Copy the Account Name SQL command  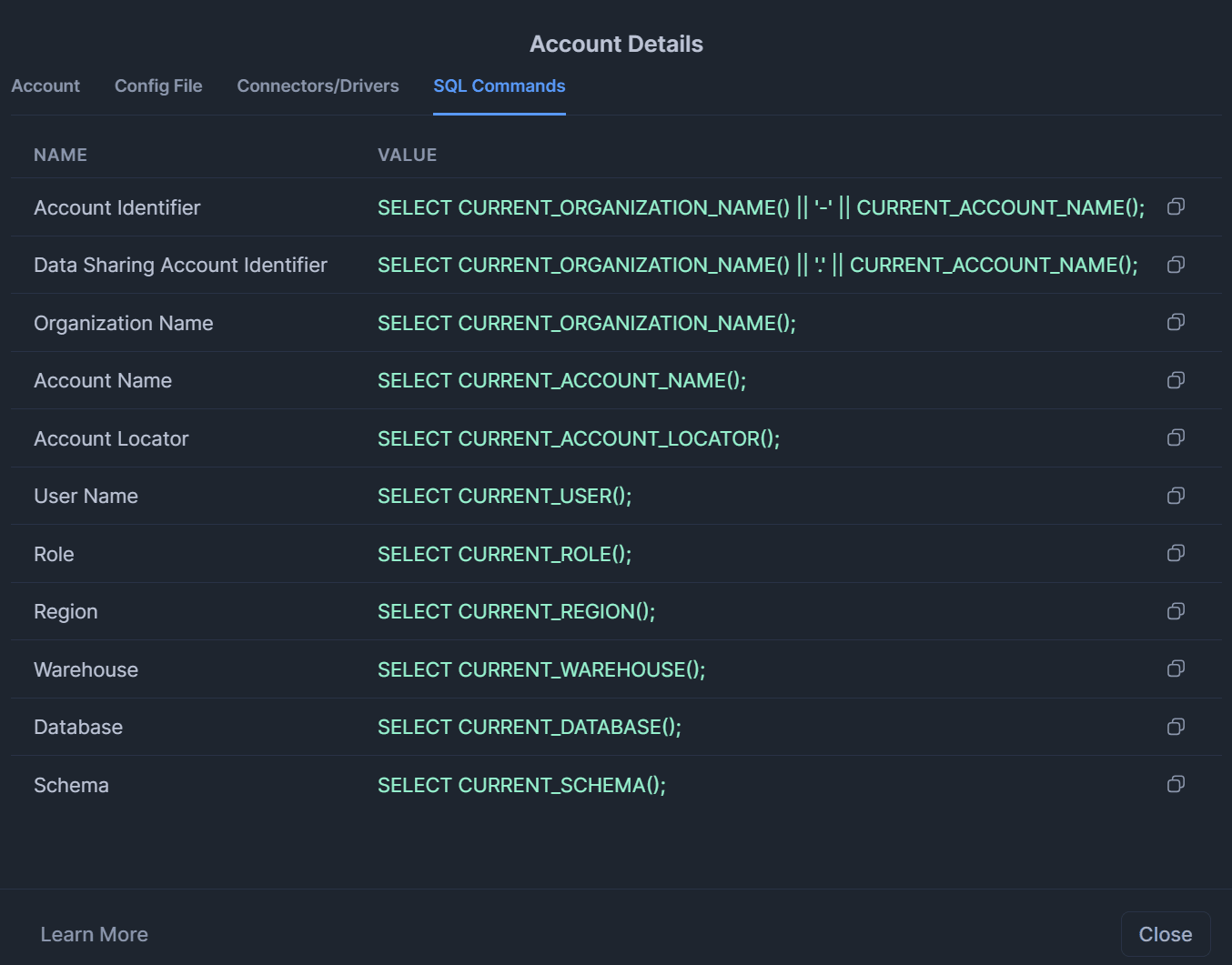point(1176,380)
